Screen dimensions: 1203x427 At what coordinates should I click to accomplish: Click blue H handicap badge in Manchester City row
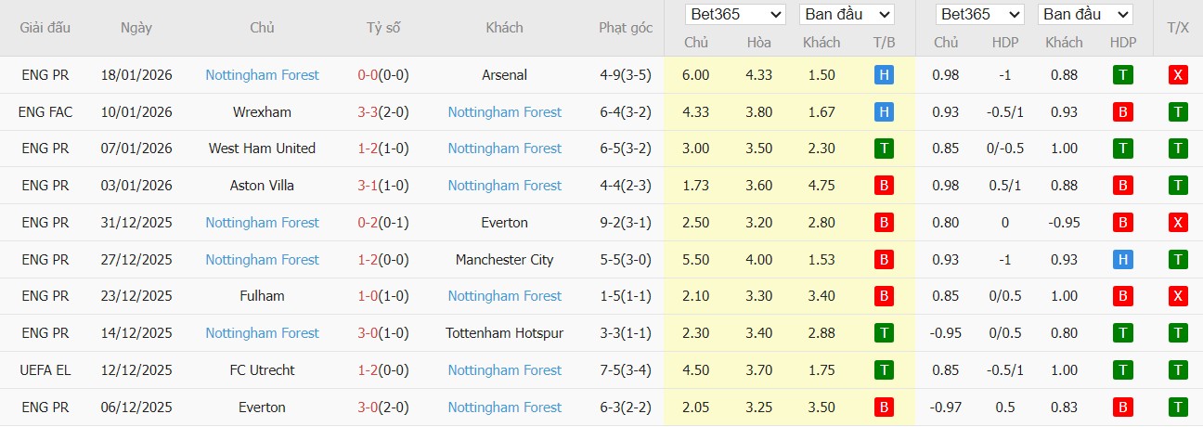click(x=1122, y=260)
